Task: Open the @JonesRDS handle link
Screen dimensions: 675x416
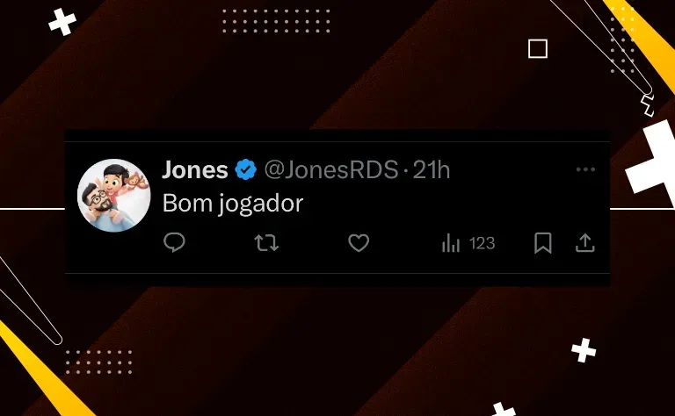Action: point(331,169)
